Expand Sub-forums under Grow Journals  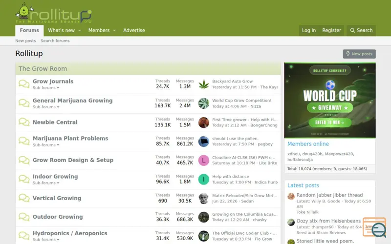[46, 88]
